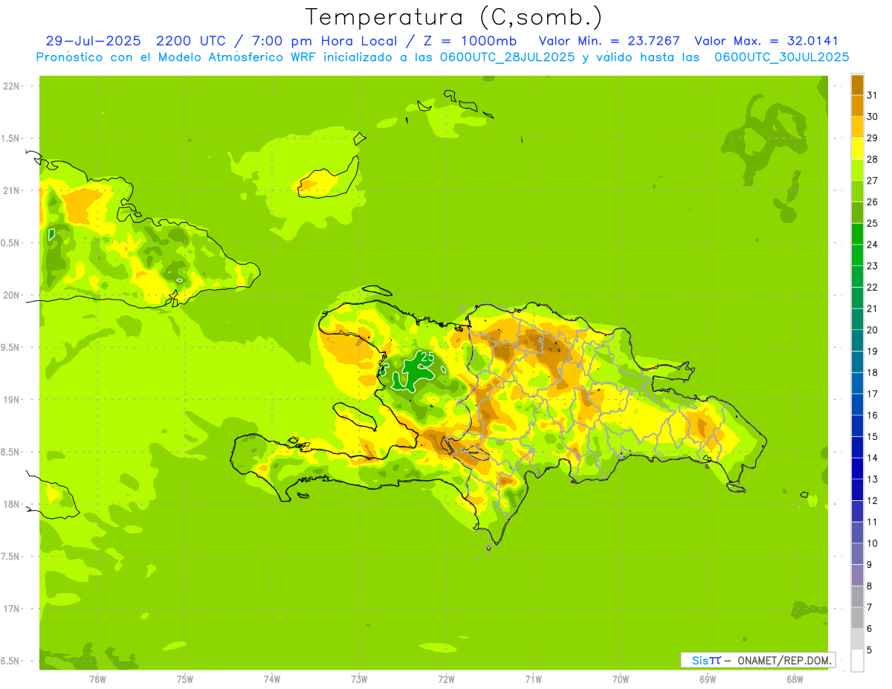Click the purple legend swatch between 9 and 10
Image resolution: width=892 pixels, height=689 pixels.
[857, 554]
